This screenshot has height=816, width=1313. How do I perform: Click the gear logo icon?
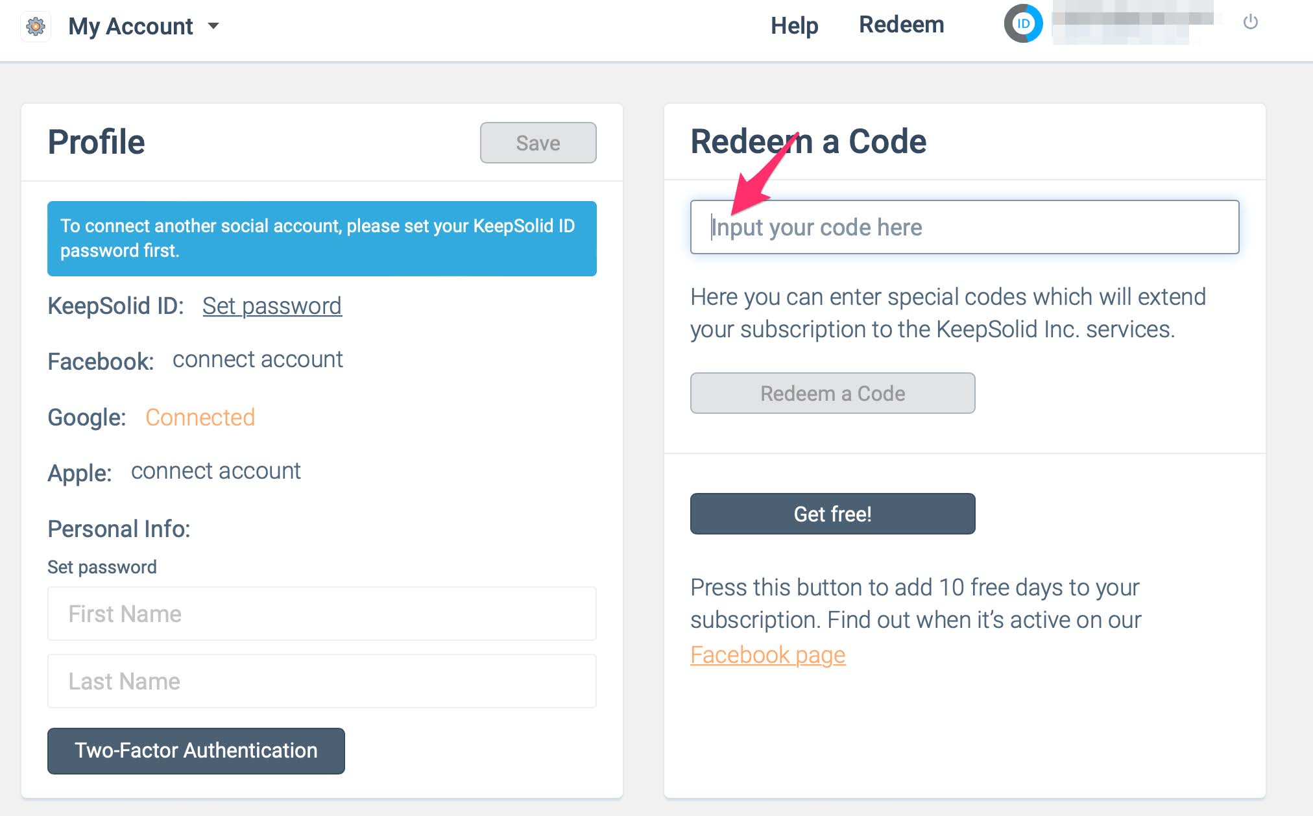[x=36, y=27]
